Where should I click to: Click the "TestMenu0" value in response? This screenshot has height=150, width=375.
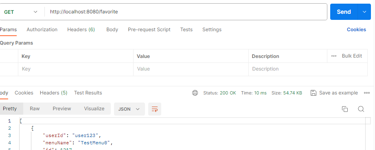coord(94,143)
